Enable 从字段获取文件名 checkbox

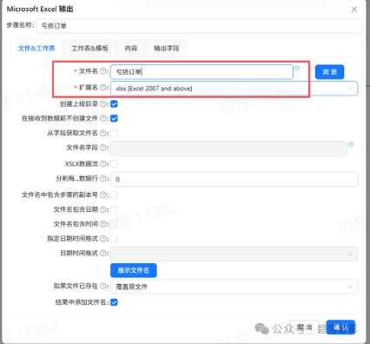(114, 133)
